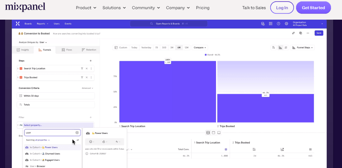Click filter icon on Search Trip Location step
The image size is (342, 168).
82,68
